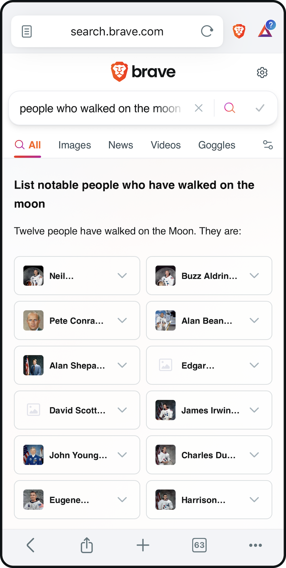Go back with the back arrow
Screen dimensions: 286x568
tap(31, 545)
